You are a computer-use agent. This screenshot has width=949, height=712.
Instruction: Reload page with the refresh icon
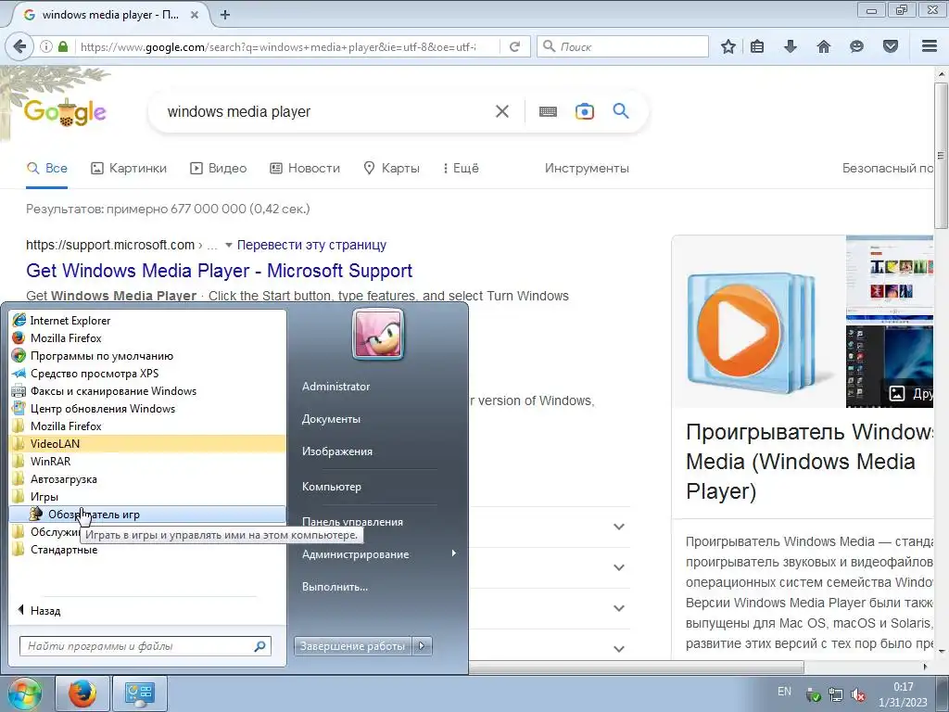pos(514,46)
